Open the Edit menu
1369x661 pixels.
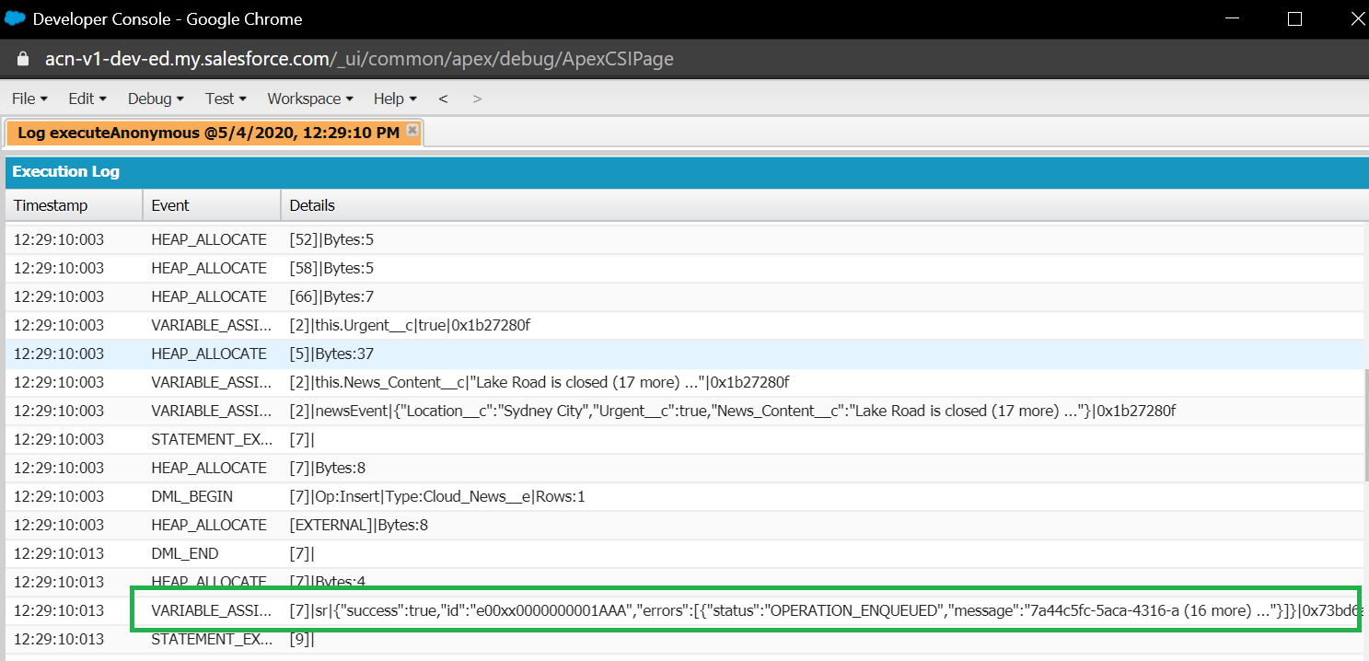(87, 99)
